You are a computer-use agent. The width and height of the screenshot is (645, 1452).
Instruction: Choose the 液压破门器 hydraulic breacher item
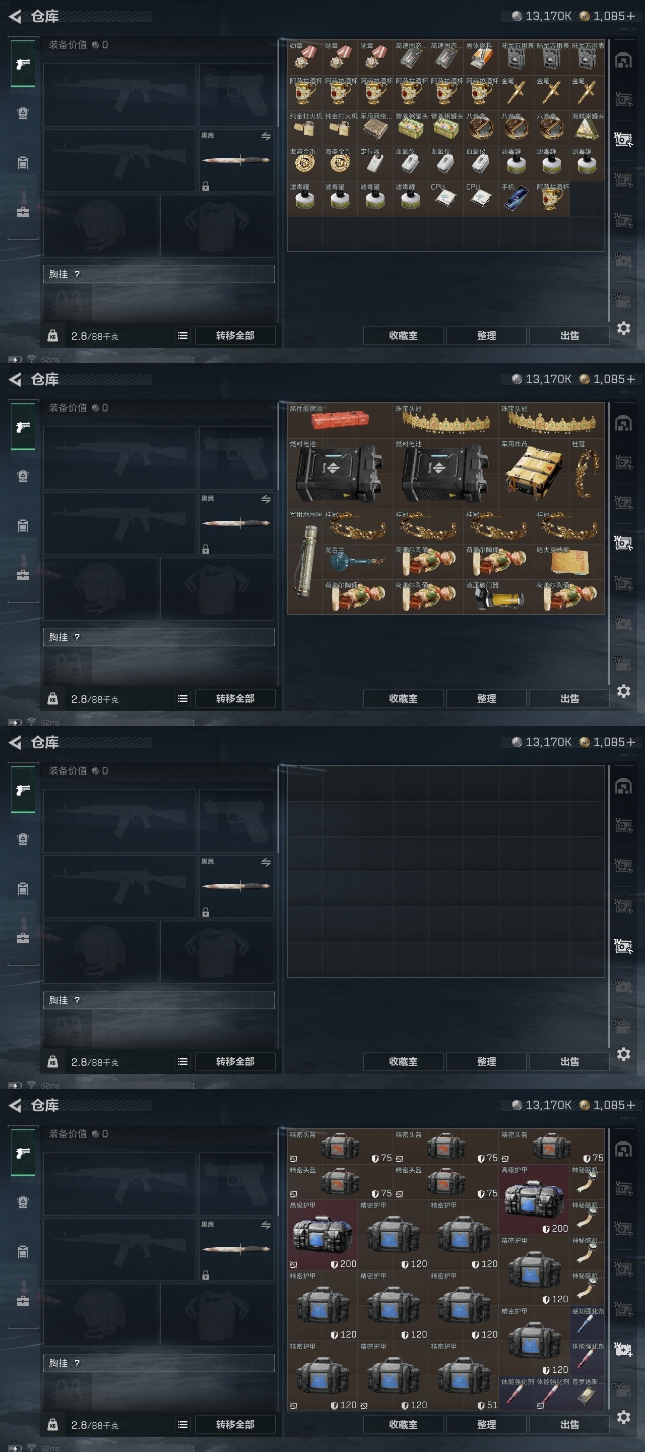498,596
